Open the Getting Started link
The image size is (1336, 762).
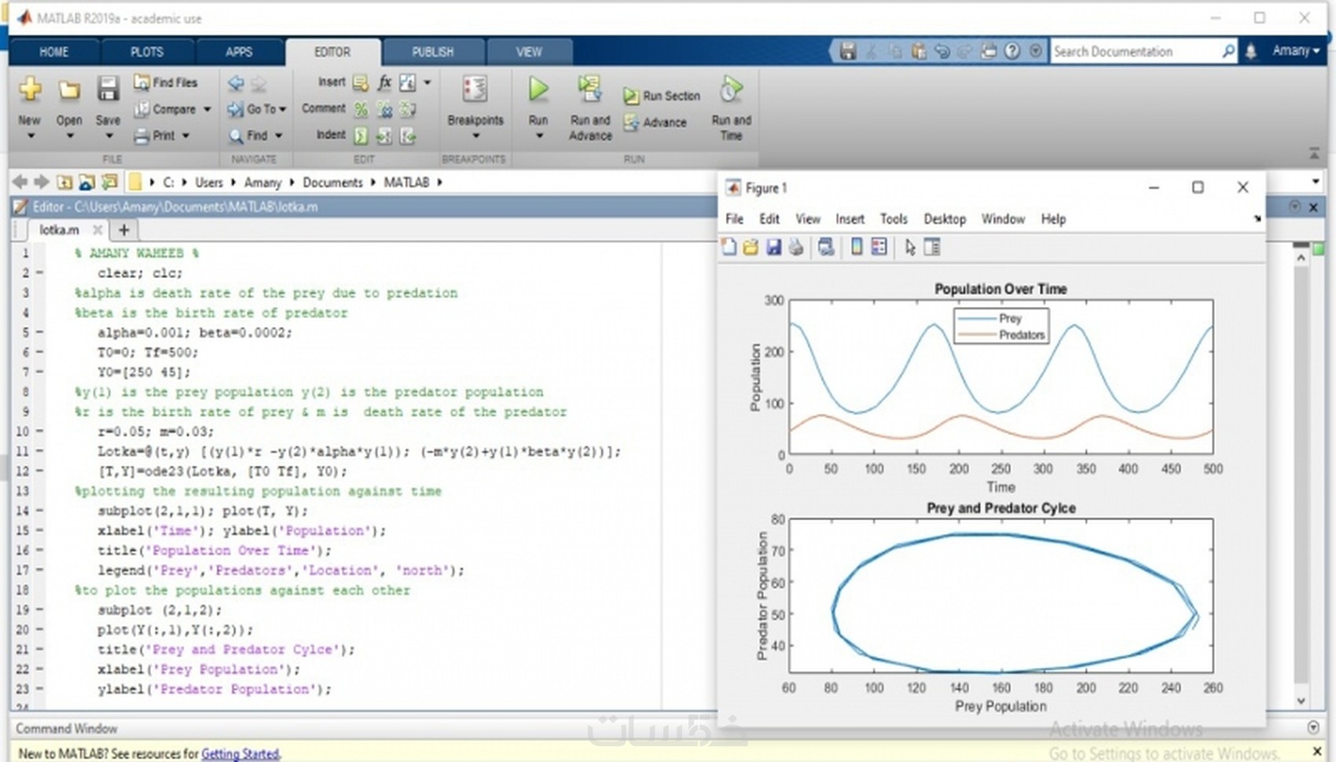240,753
